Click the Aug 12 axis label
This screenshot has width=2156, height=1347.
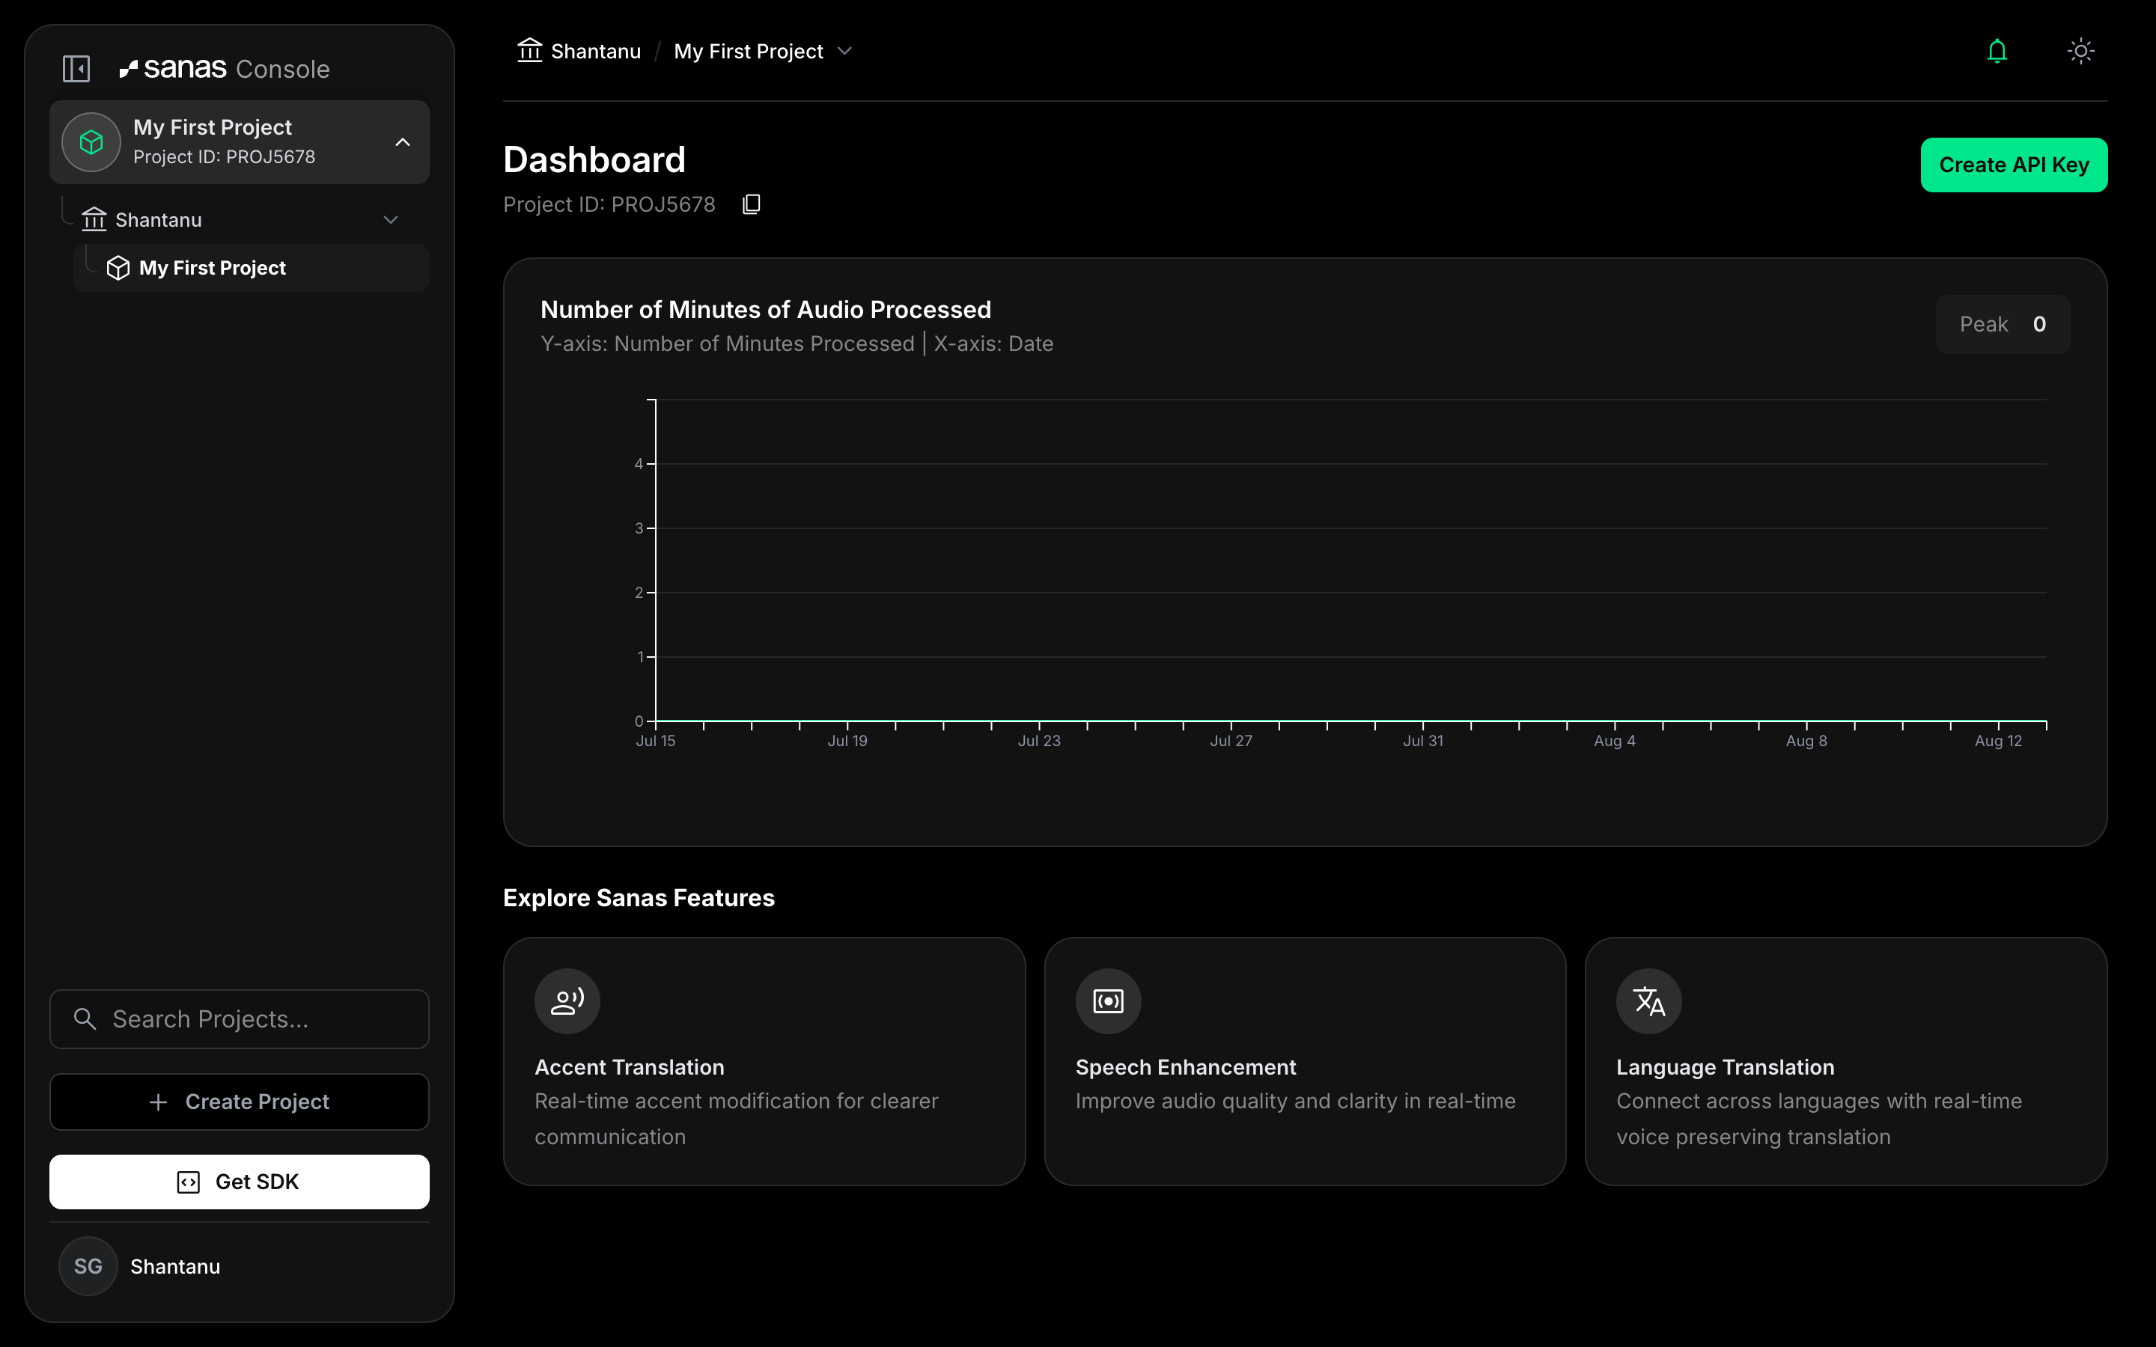pyautogui.click(x=1998, y=741)
